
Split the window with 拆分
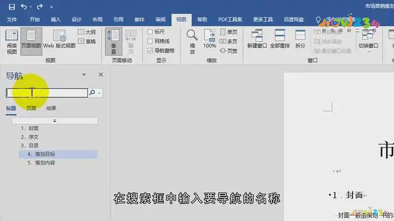[300, 39]
